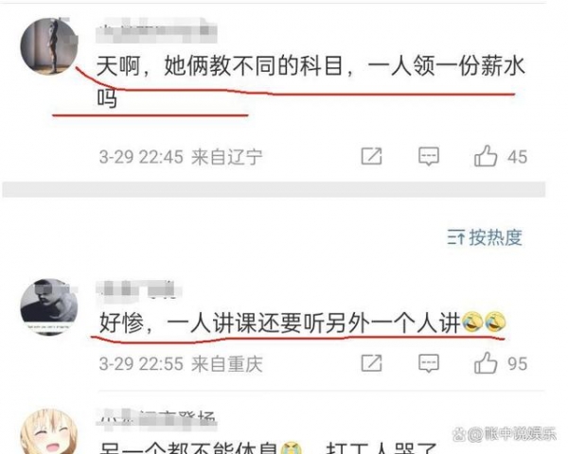Repost the Chongqing comment
The width and height of the screenshot is (568, 454).
(372, 363)
